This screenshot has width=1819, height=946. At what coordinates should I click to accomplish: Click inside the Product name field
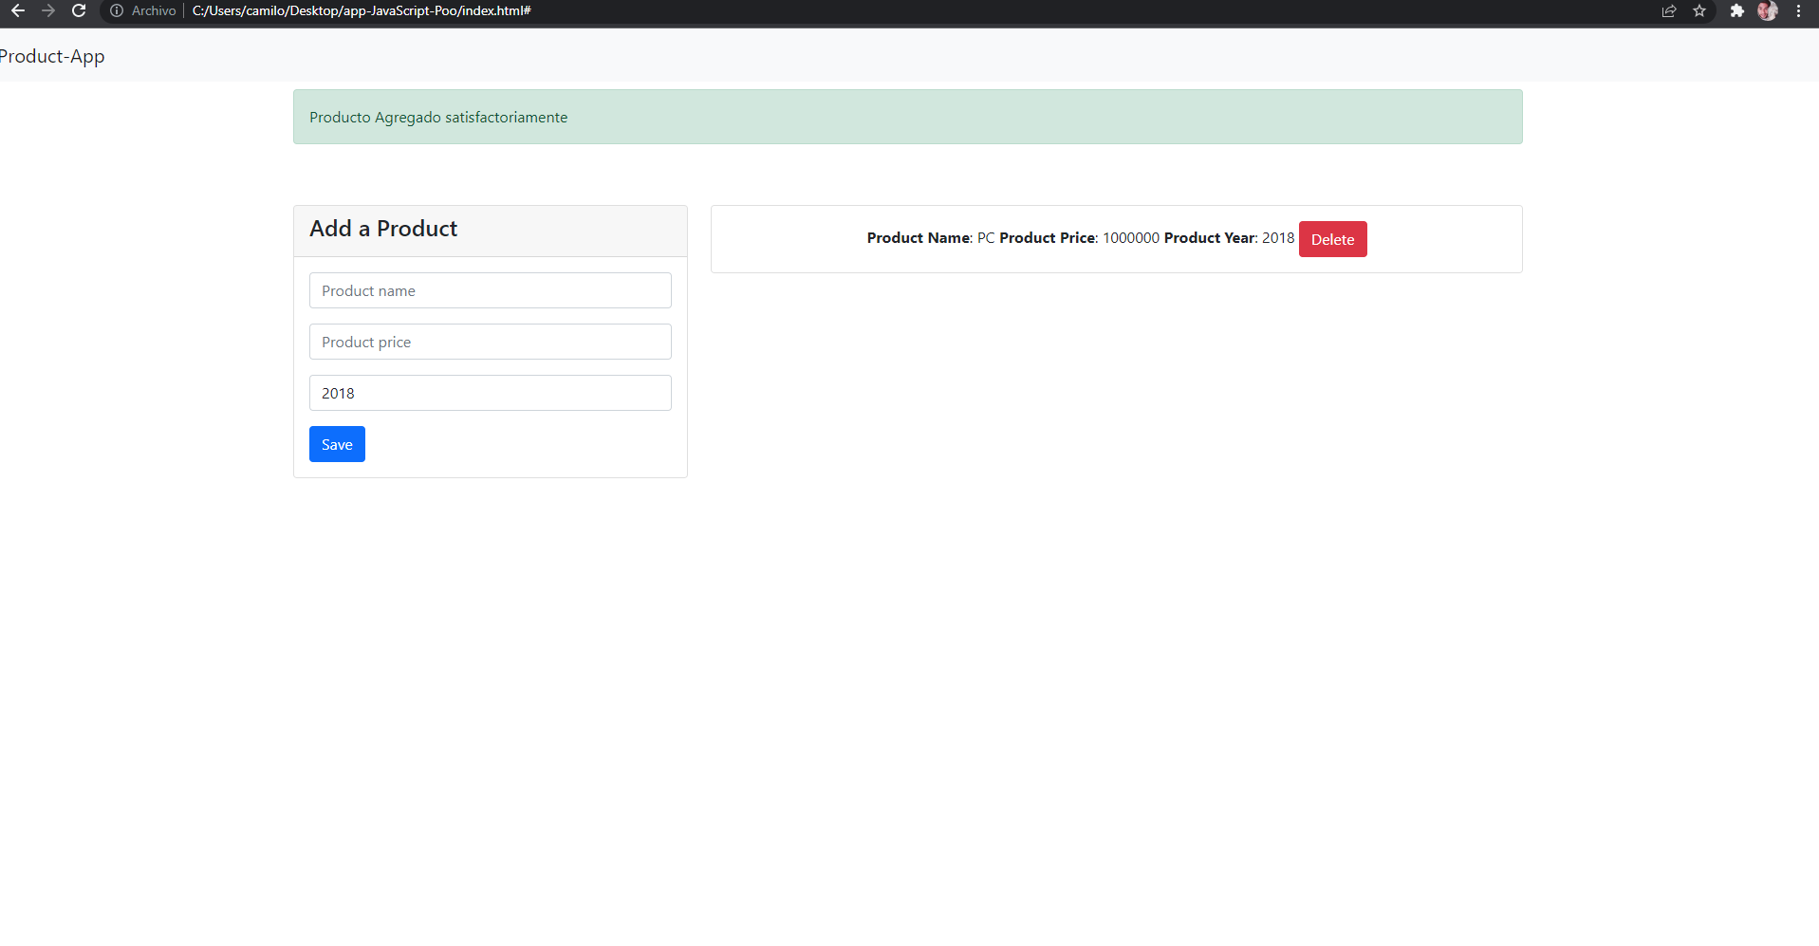(x=490, y=290)
